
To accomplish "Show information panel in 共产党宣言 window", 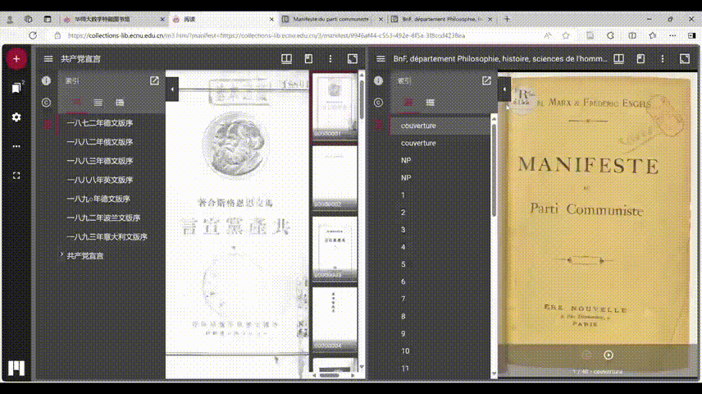I will [46, 80].
